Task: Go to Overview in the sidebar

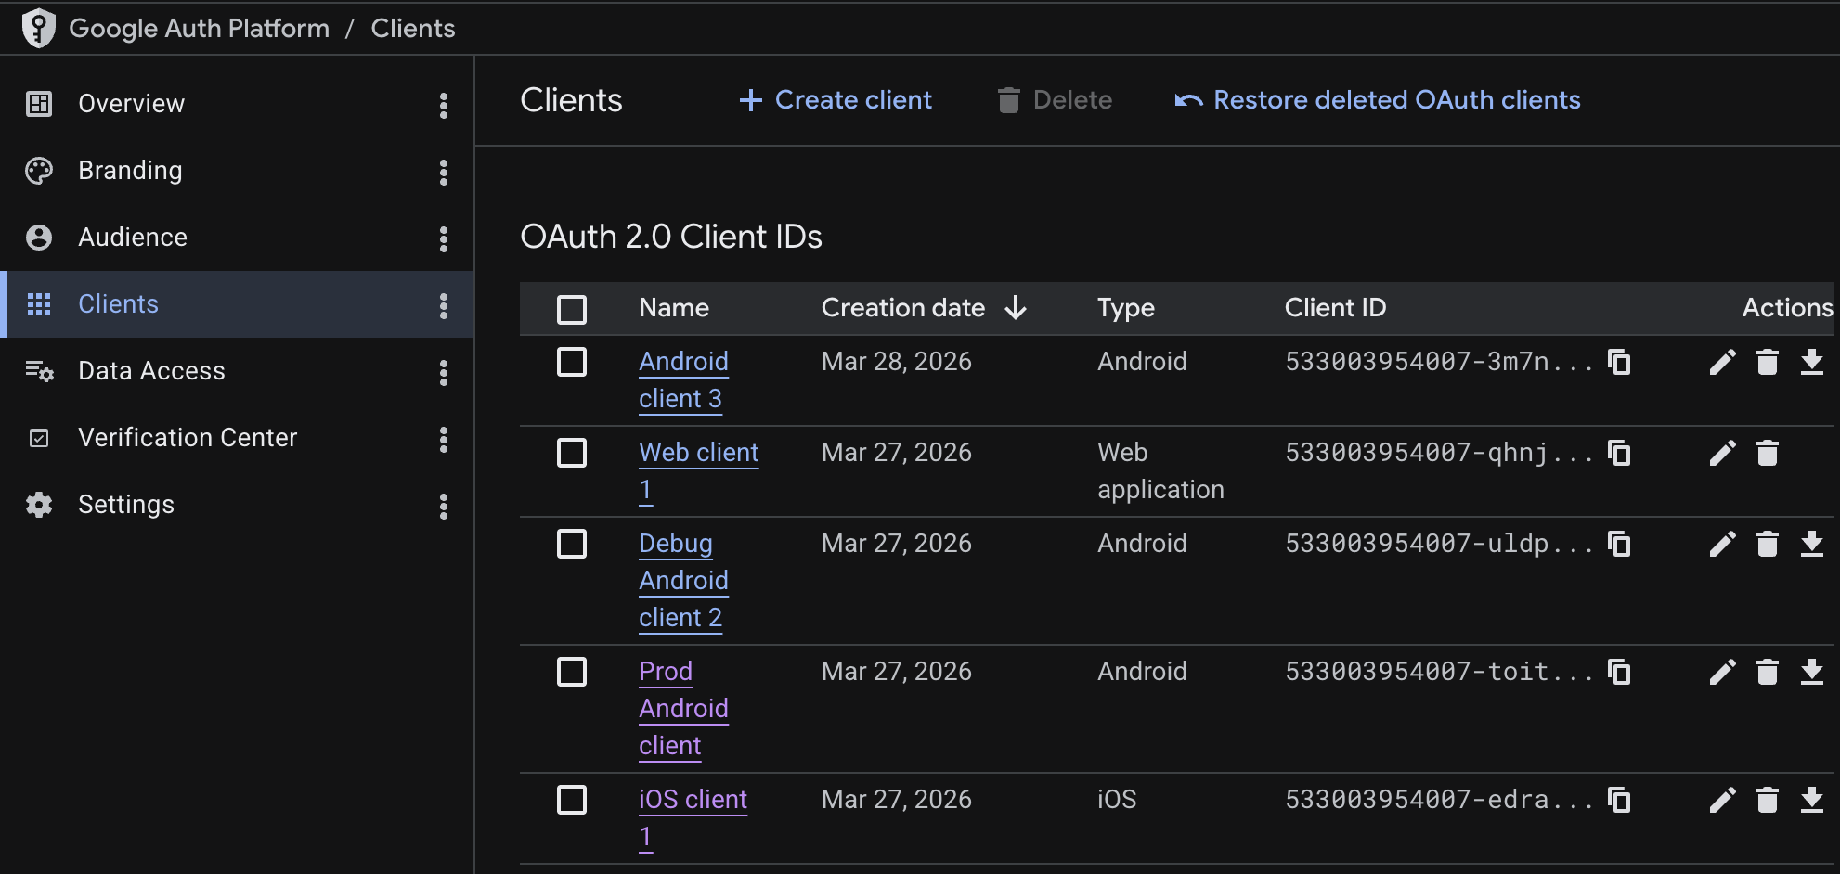Action: (237, 104)
